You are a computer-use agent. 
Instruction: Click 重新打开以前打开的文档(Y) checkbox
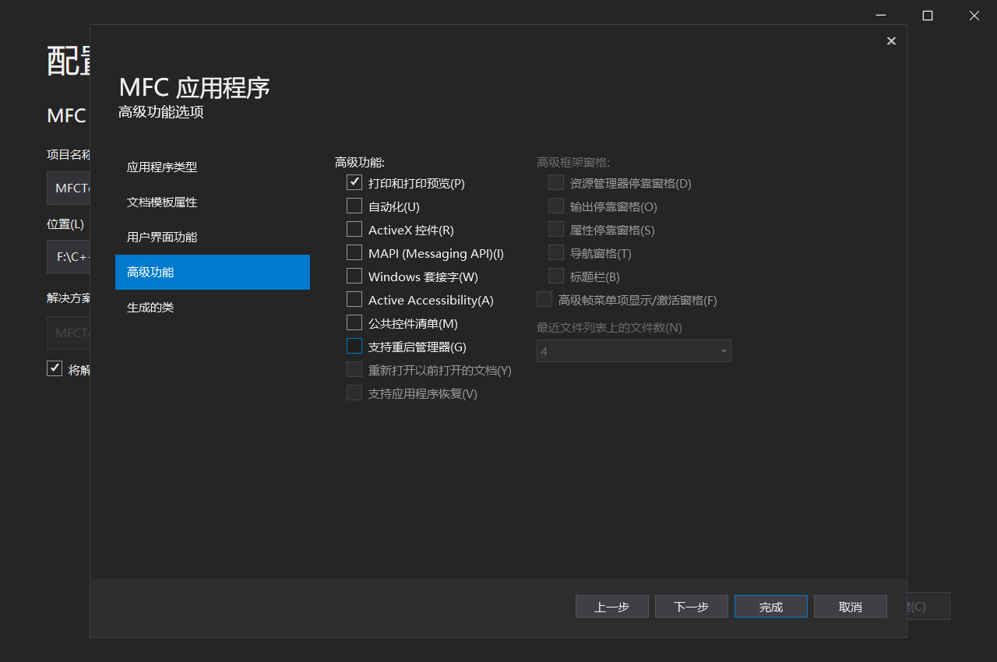[x=354, y=370]
